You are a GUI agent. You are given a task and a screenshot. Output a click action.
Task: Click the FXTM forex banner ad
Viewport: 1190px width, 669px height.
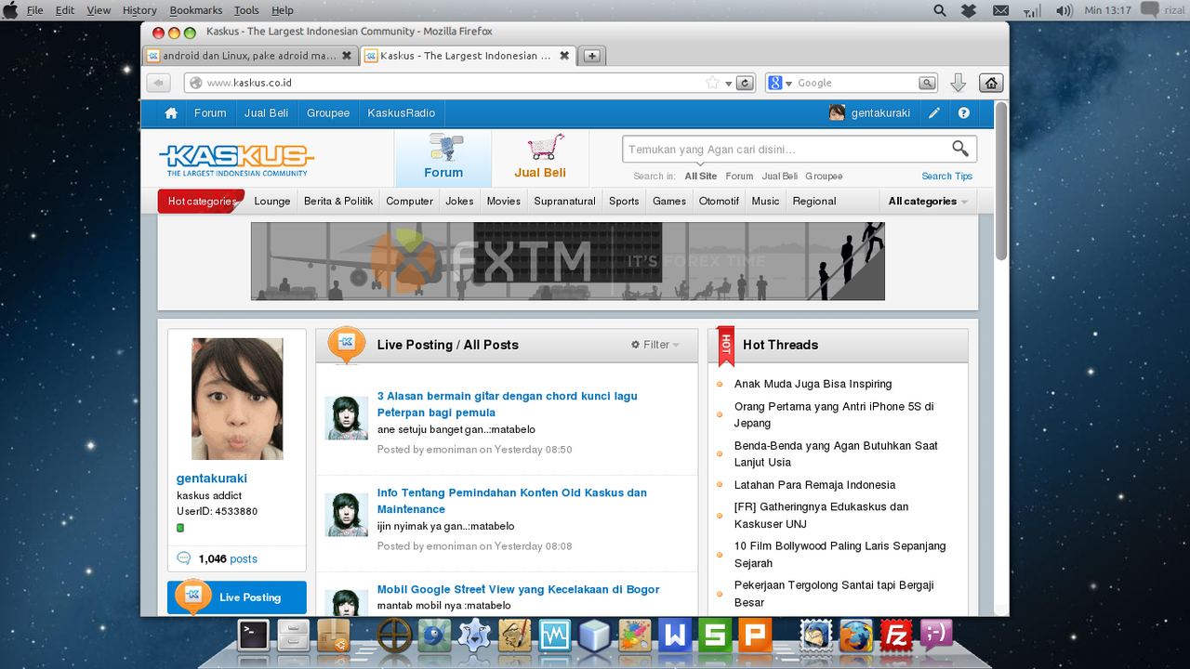[567, 261]
